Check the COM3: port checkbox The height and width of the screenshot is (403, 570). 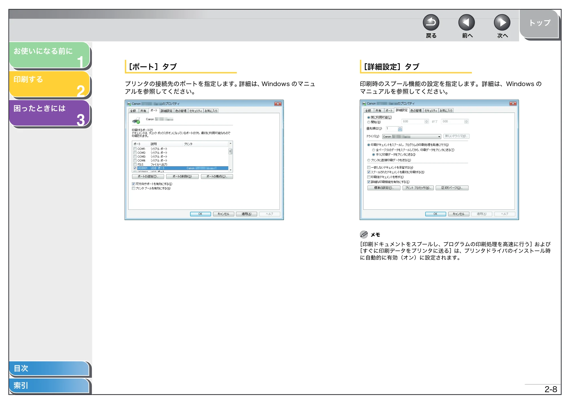pos(135,156)
